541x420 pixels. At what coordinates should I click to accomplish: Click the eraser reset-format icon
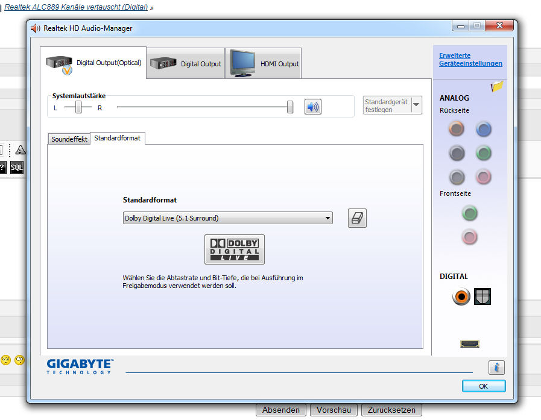click(357, 218)
